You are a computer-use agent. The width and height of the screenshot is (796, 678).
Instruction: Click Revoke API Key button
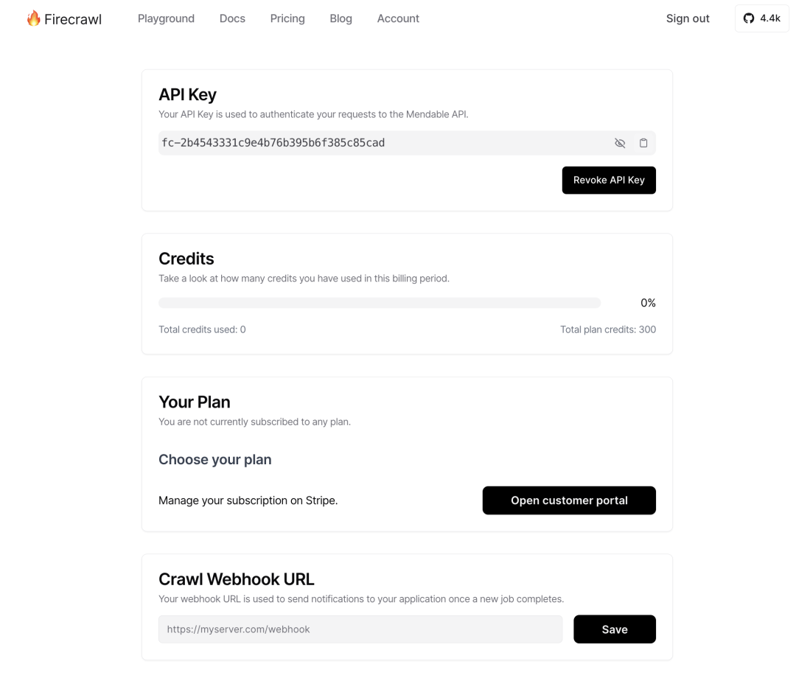(x=609, y=180)
